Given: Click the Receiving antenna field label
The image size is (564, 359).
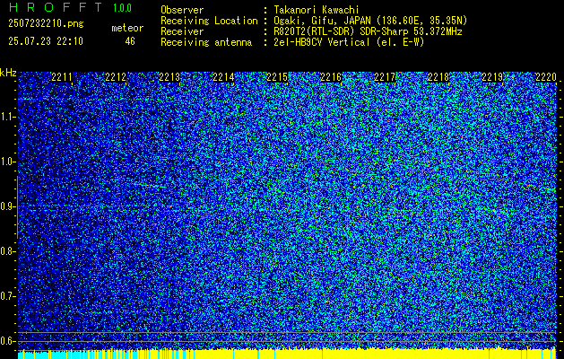Looking at the screenshot, I should [206, 42].
